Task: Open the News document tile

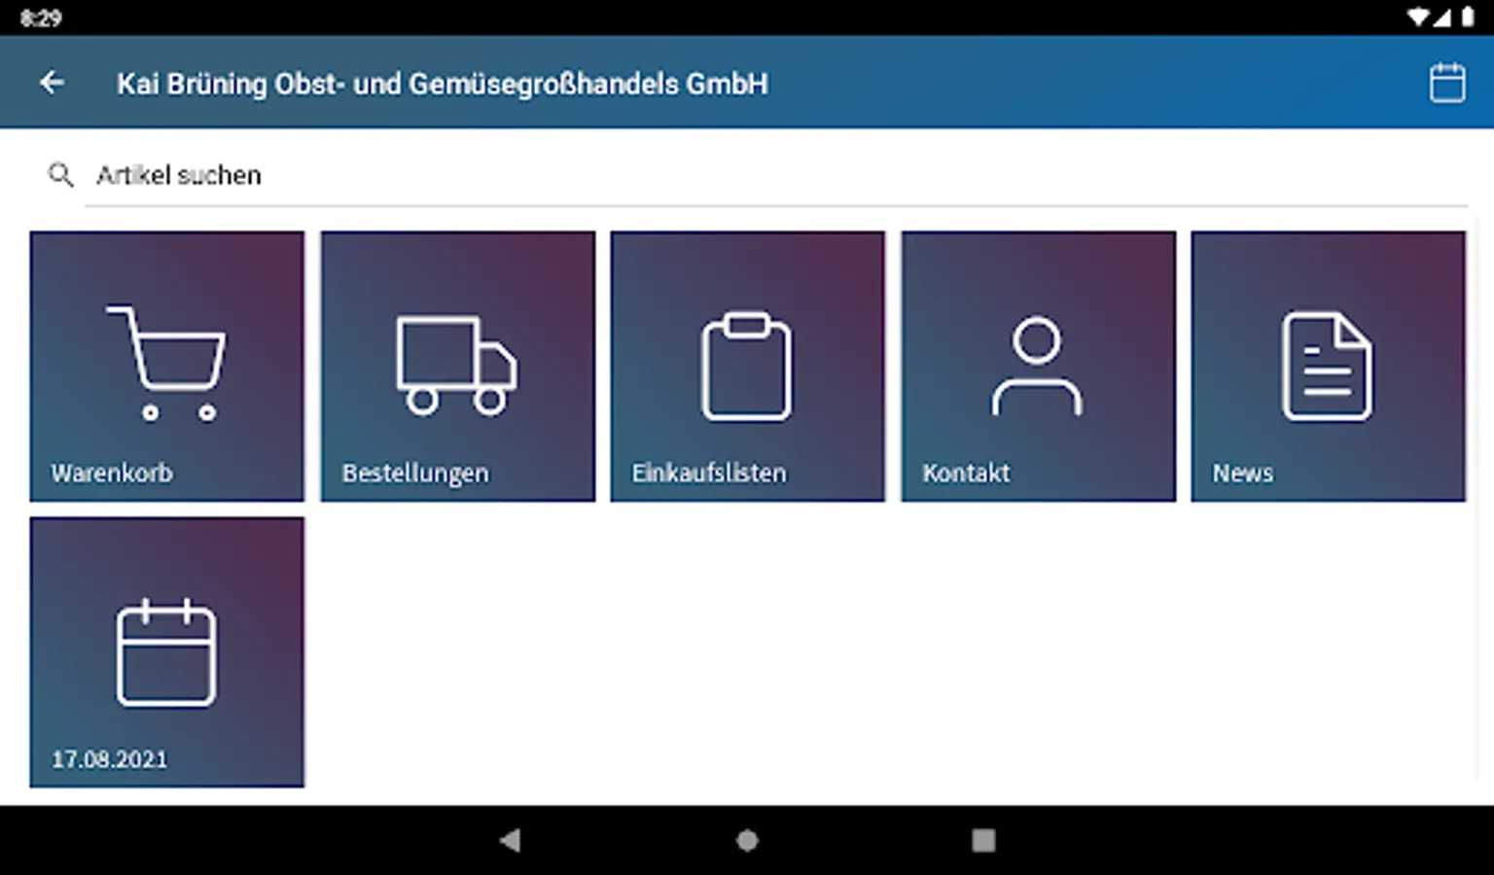Action: [x=1329, y=367]
